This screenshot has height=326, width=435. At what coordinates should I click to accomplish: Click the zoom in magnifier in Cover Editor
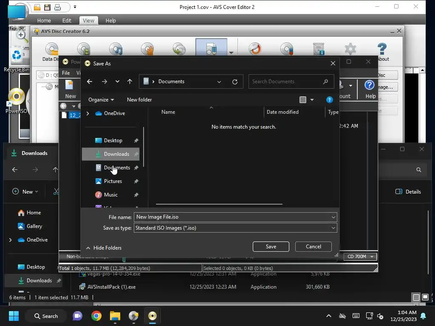21,36
